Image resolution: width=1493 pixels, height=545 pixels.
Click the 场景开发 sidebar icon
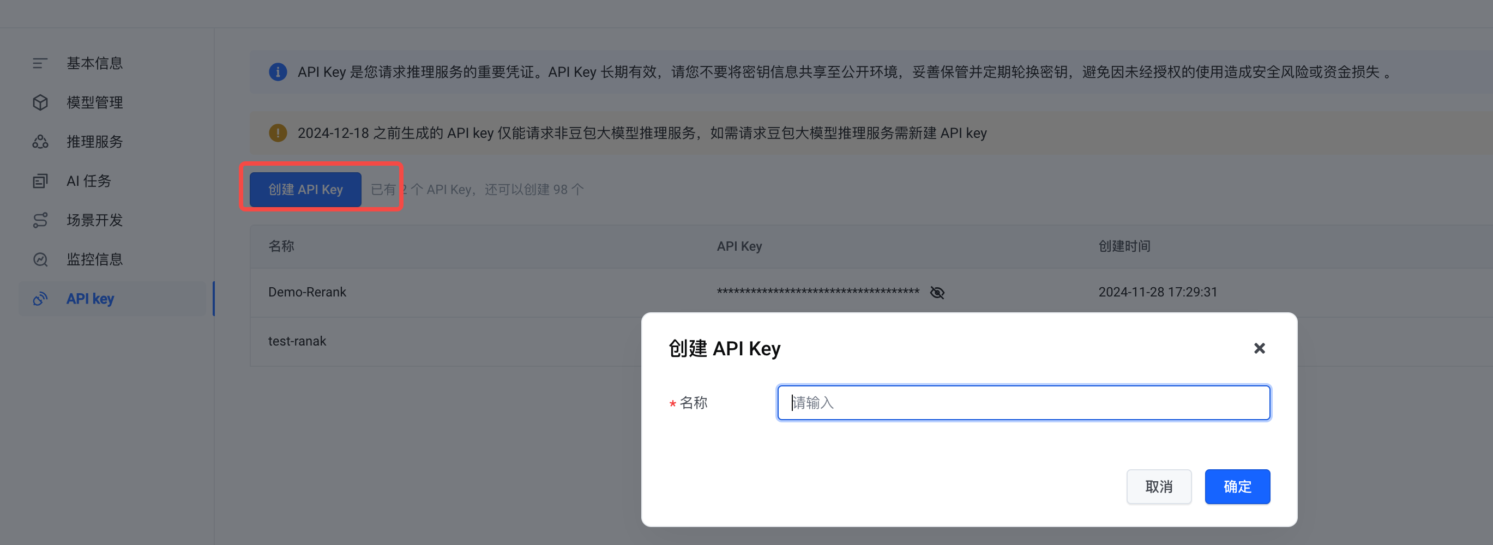pyautogui.click(x=40, y=220)
